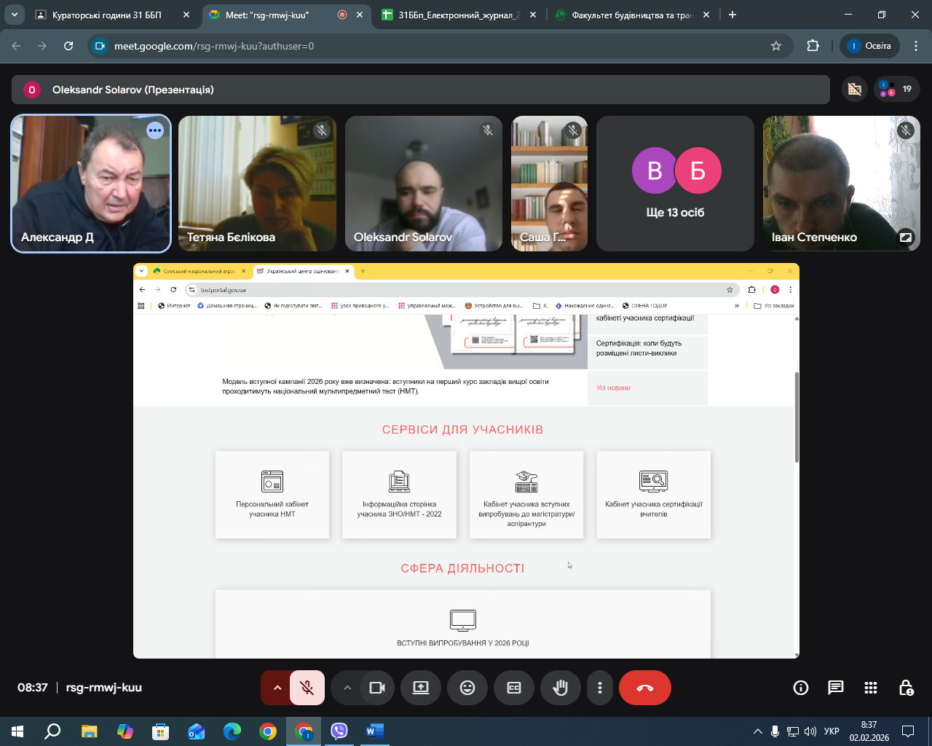Raise hand in the meeting

click(560, 688)
